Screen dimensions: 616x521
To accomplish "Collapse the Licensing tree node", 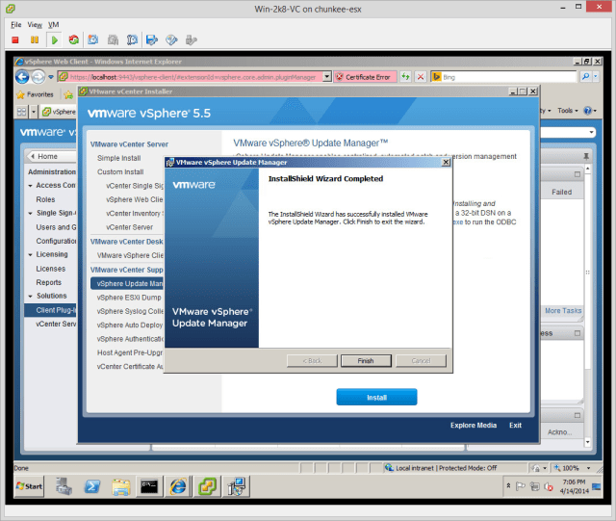I will (30, 255).
